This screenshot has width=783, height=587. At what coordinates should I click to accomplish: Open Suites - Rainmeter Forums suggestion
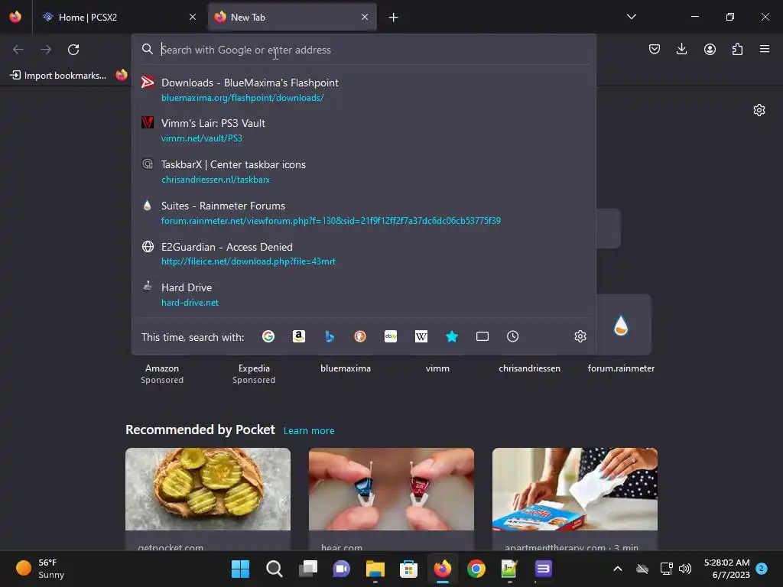[x=363, y=212]
